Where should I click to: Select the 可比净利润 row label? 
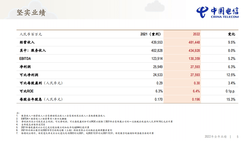(x=29, y=75)
